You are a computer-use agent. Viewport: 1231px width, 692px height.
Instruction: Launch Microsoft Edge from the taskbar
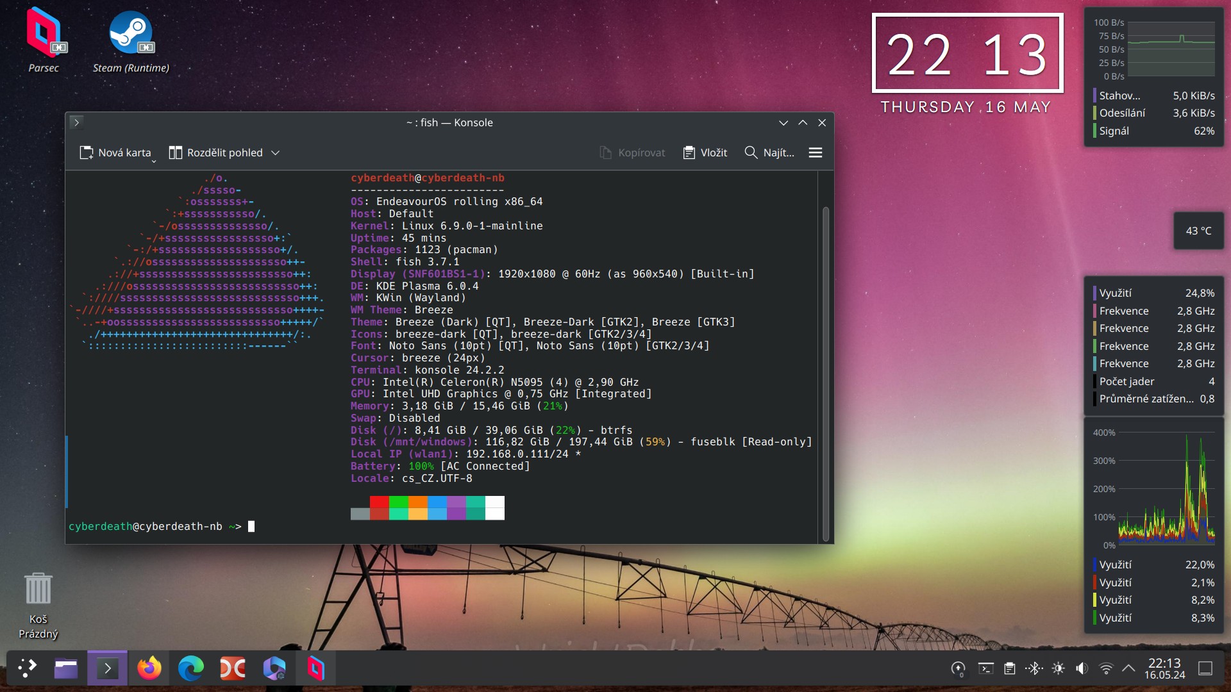click(x=190, y=668)
